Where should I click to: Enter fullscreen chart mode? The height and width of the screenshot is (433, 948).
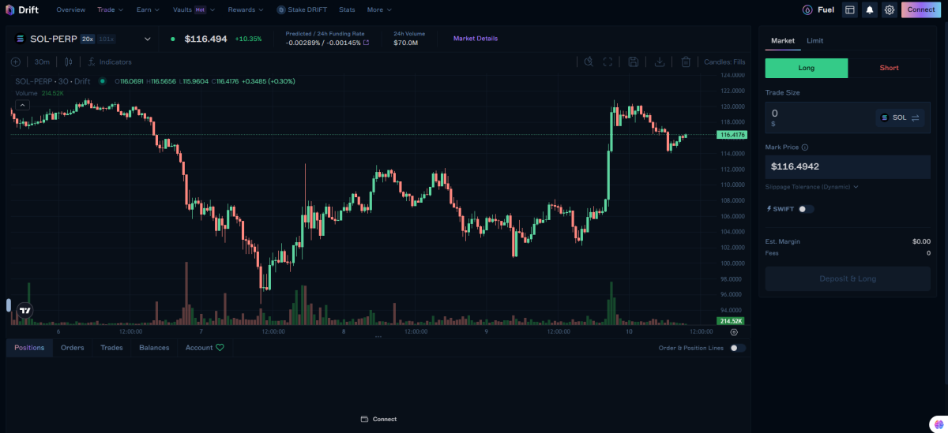tap(608, 62)
